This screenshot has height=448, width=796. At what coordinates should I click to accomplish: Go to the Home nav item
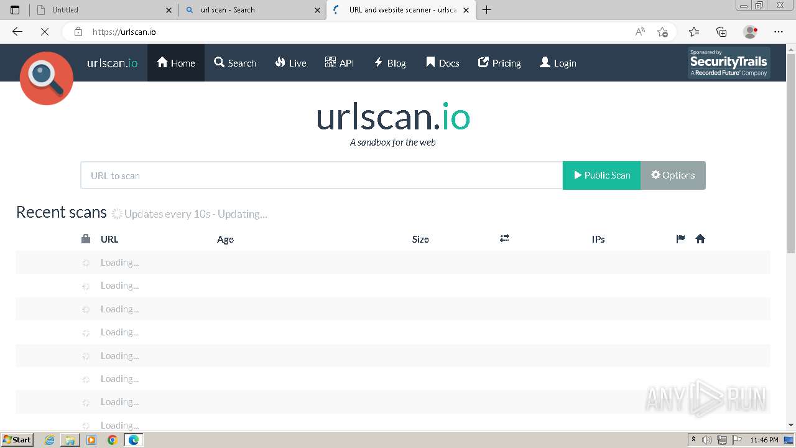[176, 63]
